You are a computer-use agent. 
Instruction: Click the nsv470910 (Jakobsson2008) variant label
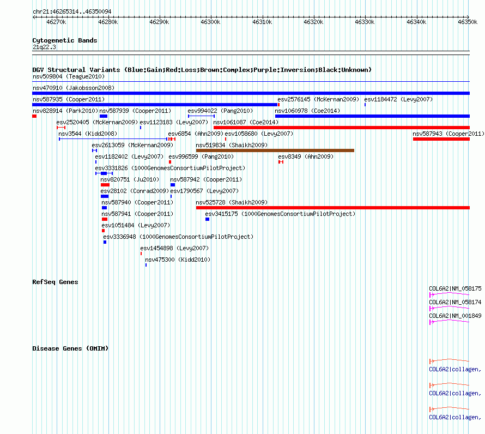coord(74,88)
